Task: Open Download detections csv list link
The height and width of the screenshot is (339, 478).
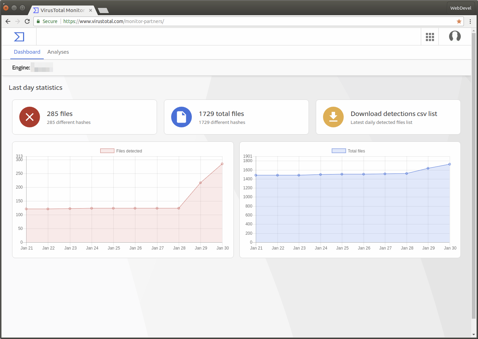Action: click(394, 114)
